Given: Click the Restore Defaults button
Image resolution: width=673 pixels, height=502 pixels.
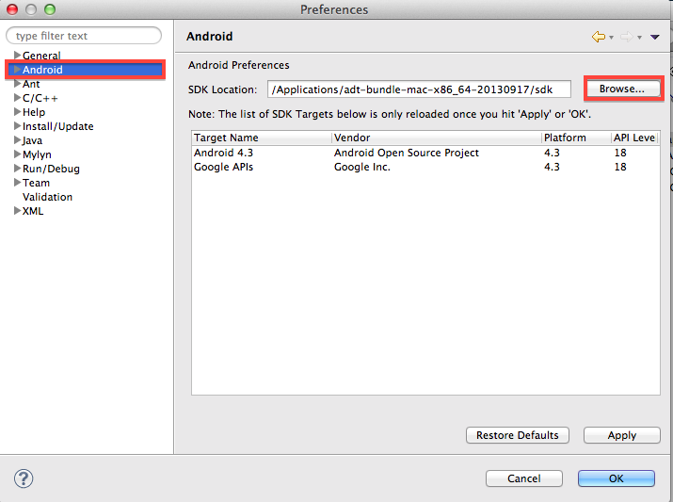Looking at the screenshot, I should [x=517, y=435].
